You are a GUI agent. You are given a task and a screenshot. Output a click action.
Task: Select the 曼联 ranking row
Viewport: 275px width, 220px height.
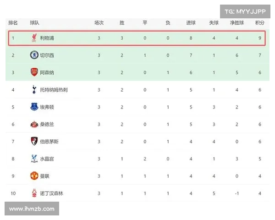[137, 176]
